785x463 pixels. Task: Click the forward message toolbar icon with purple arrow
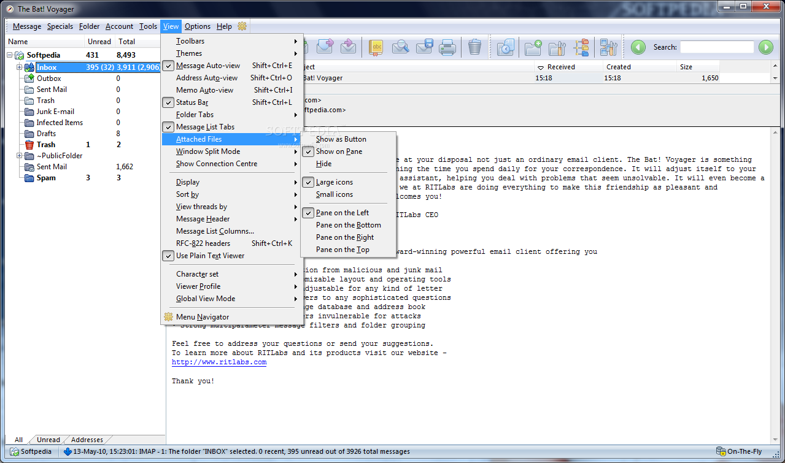click(325, 47)
